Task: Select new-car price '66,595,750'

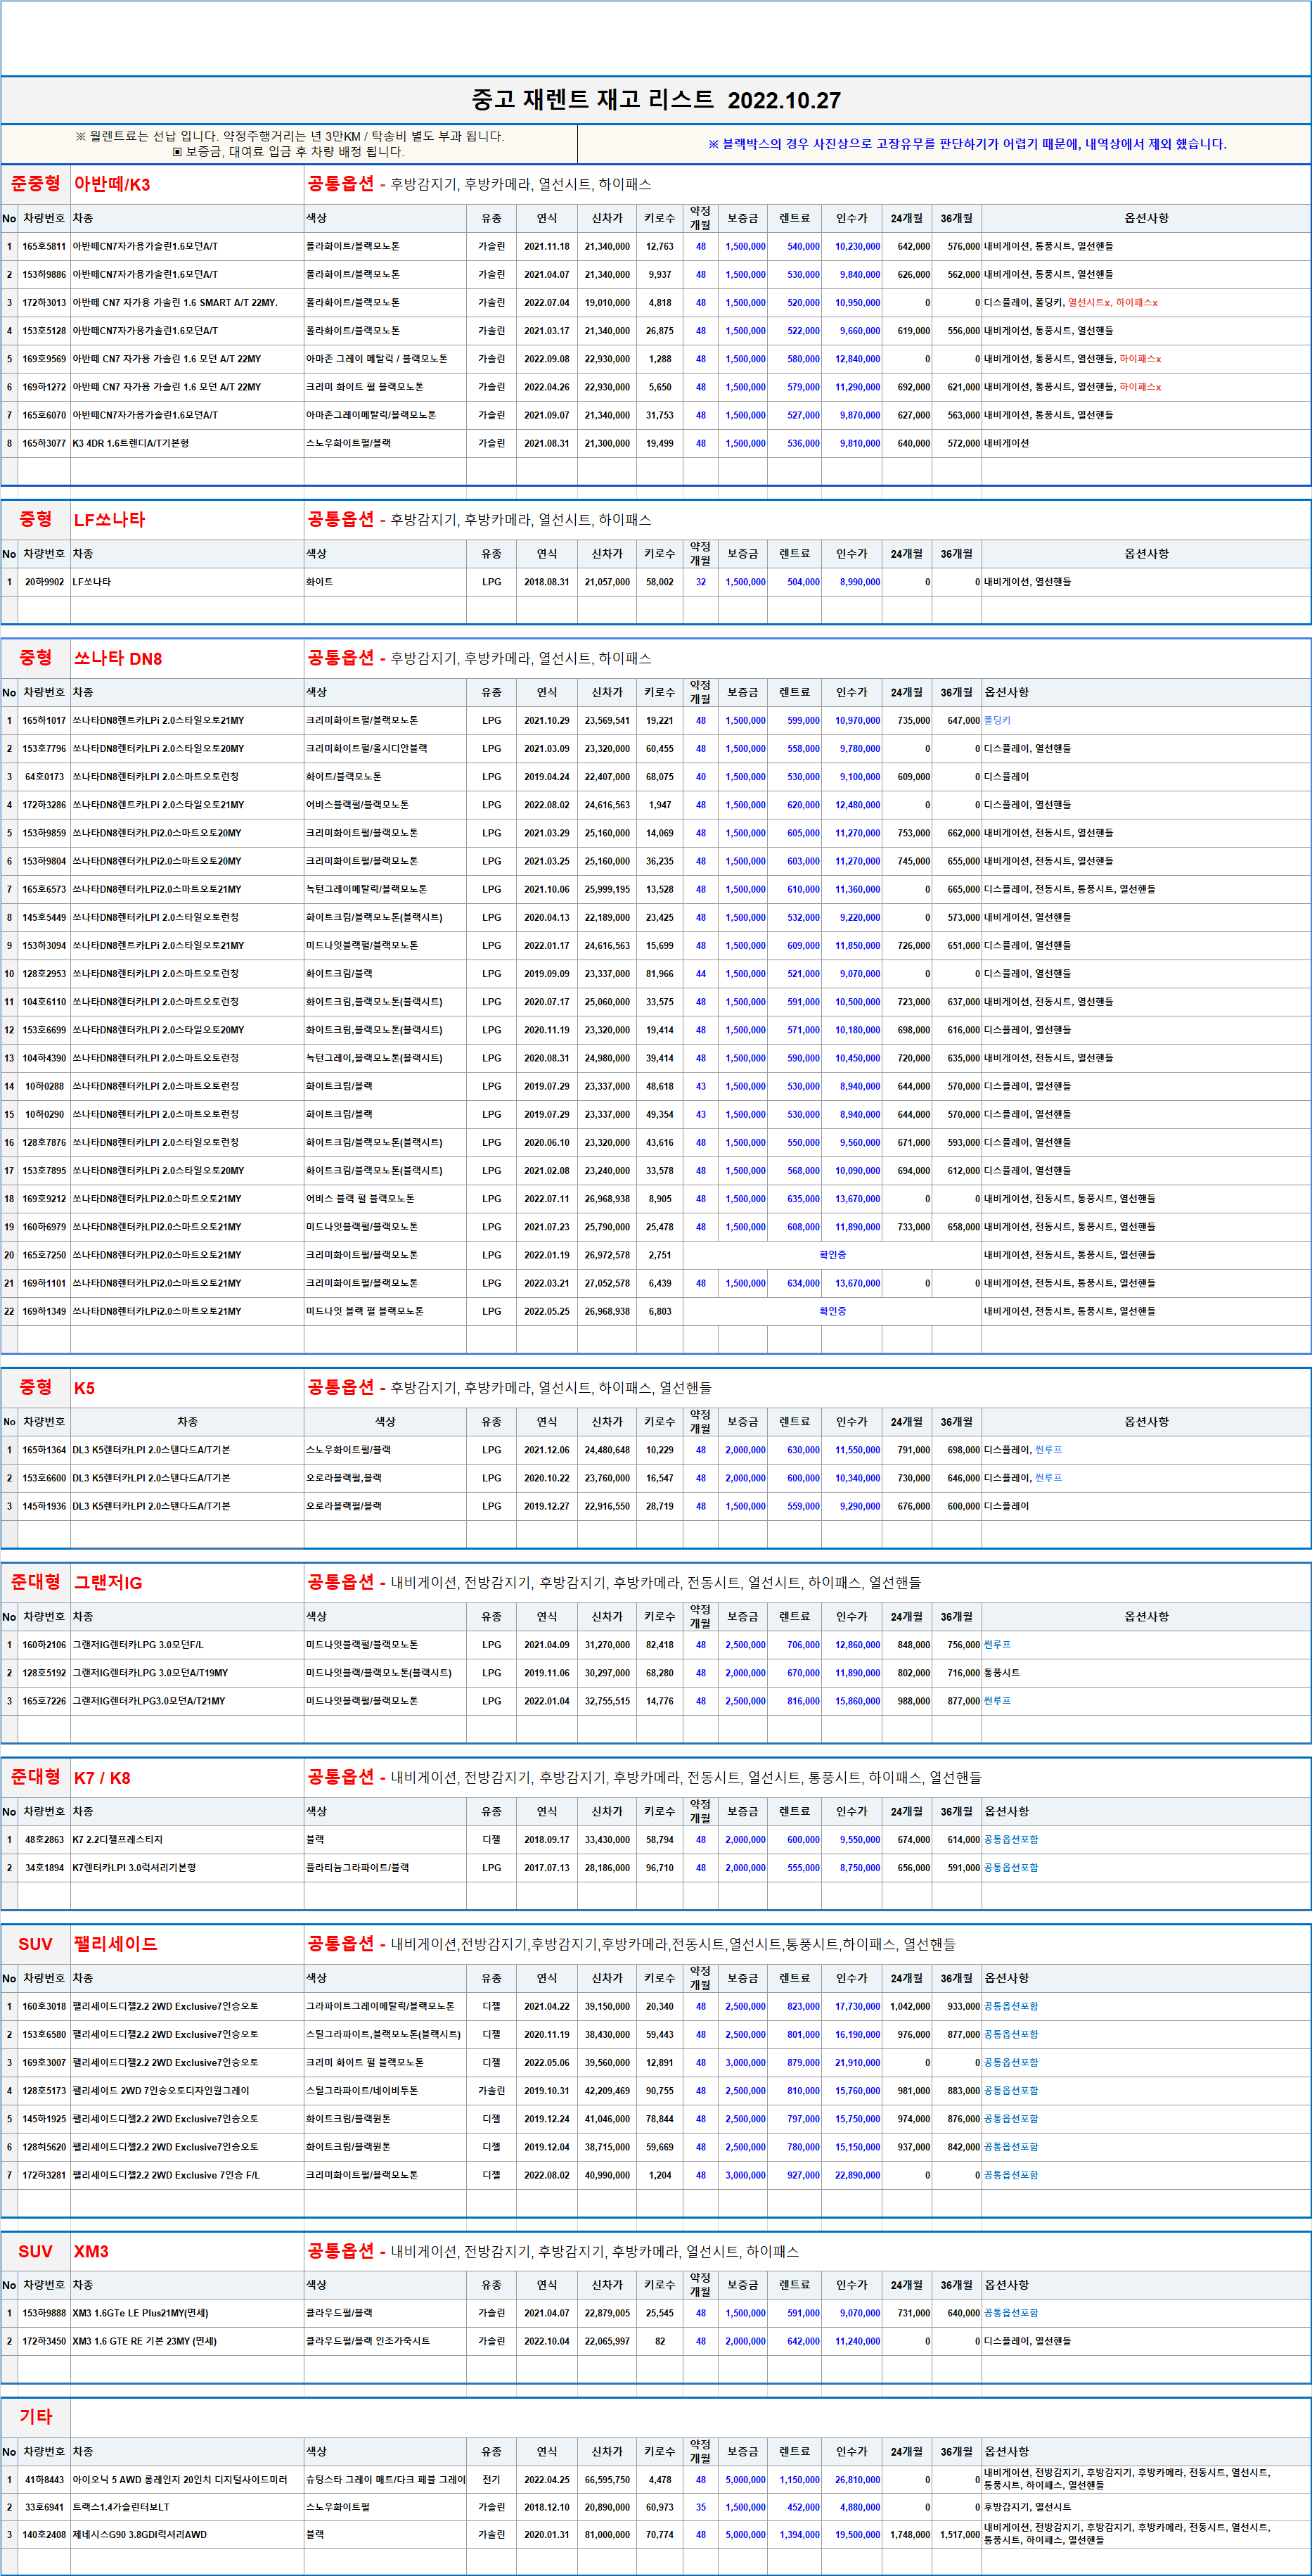Action: pyautogui.click(x=607, y=2480)
